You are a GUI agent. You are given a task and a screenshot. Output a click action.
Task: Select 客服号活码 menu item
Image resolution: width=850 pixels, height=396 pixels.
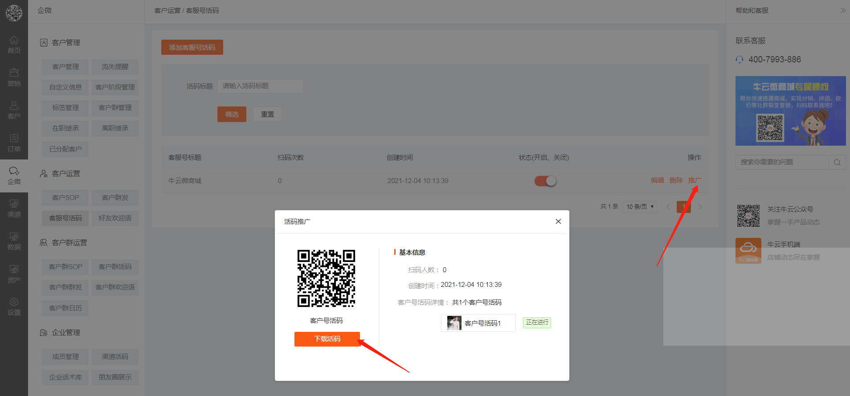coord(65,218)
